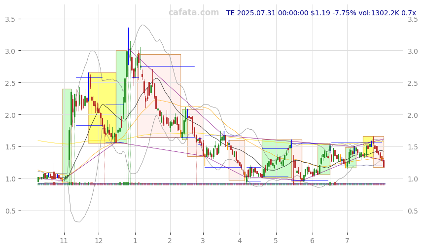The width and height of the screenshot is (423, 249).
Task: Click month label 5 on time axis
Action: (276, 241)
